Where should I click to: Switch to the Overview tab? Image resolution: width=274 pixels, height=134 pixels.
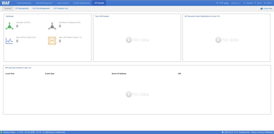[x=8, y=8]
